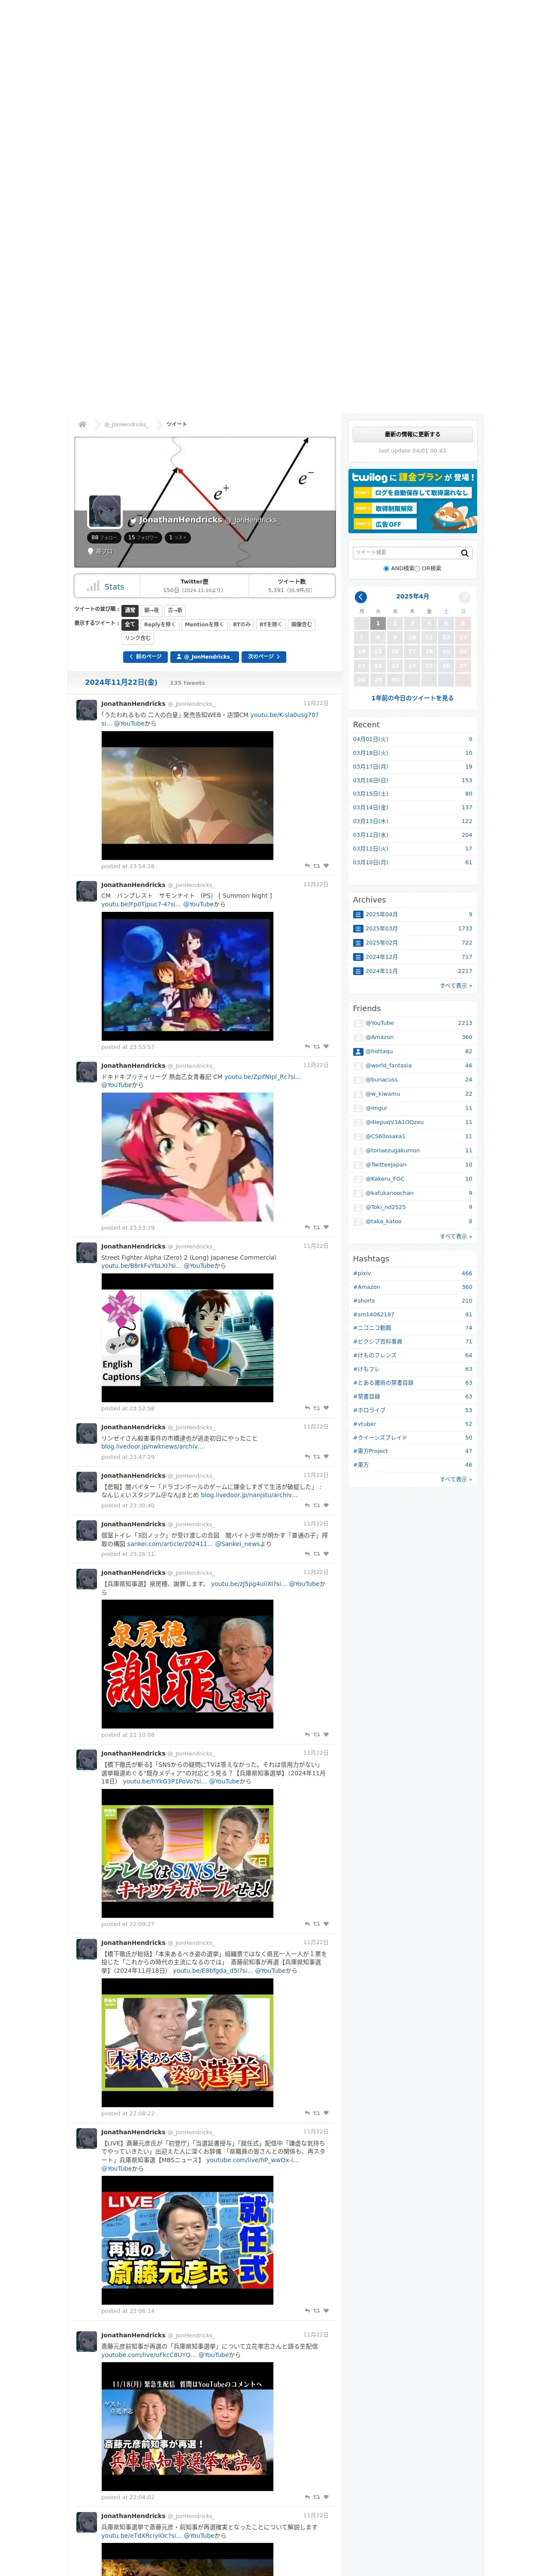
Task: Expand Hashtags すべて表示 link
Action: click(x=456, y=1479)
